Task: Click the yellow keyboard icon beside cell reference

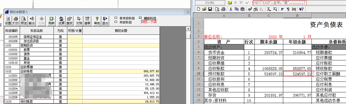Action: click(x=230, y=2)
